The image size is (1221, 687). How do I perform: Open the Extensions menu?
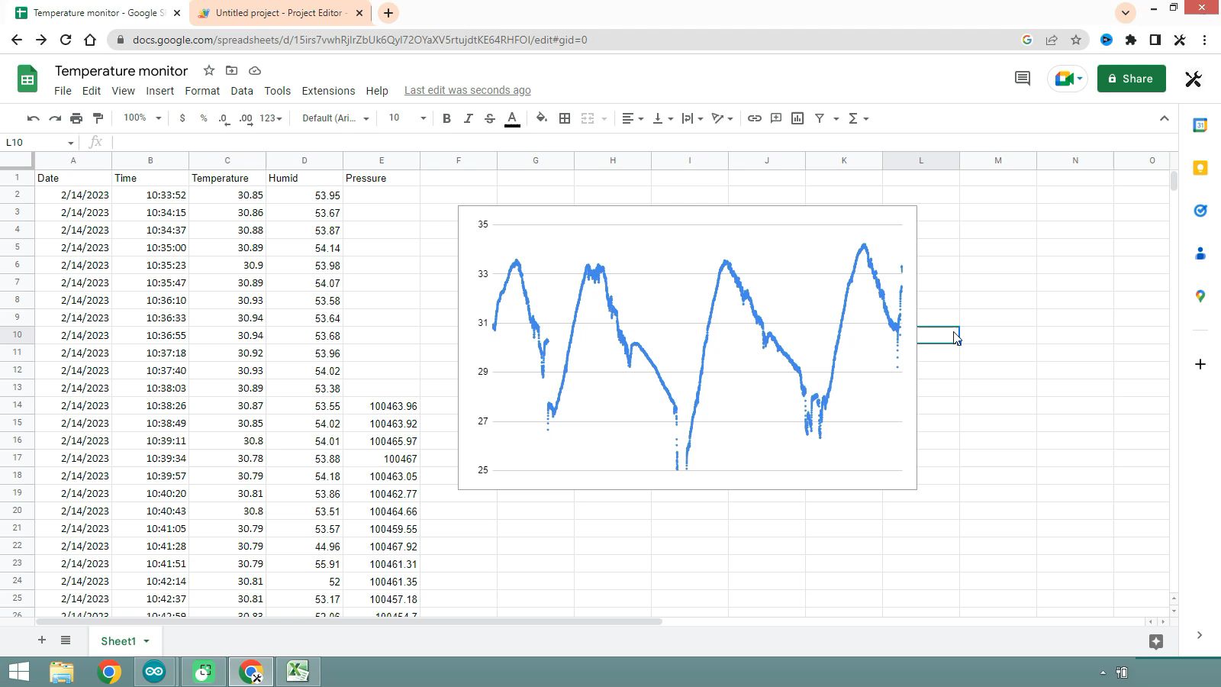coord(328,91)
